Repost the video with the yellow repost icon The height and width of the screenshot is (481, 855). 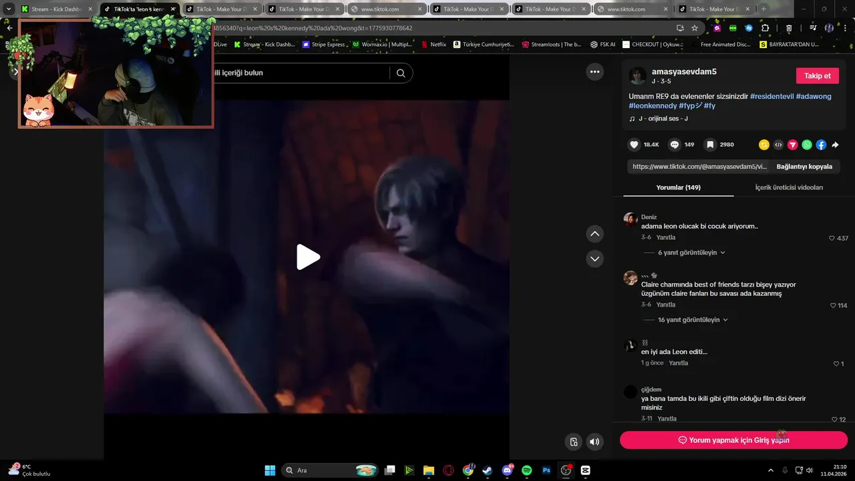point(764,144)
